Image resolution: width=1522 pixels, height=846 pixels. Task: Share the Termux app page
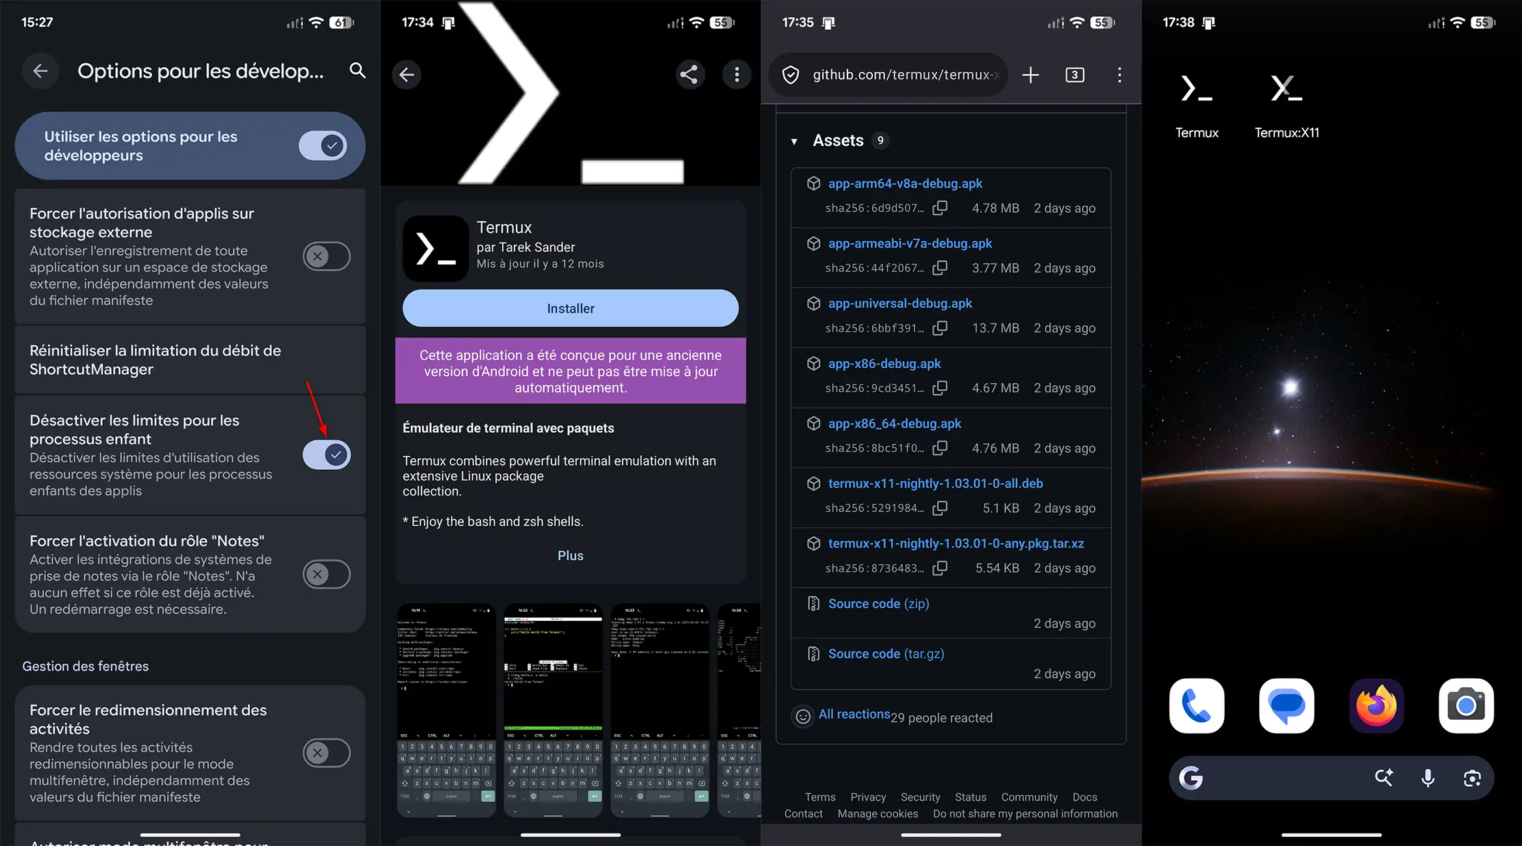coord(689,74)
